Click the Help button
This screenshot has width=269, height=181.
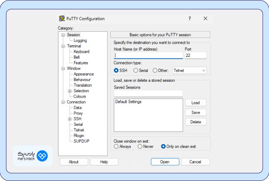[x=104, y=162]
